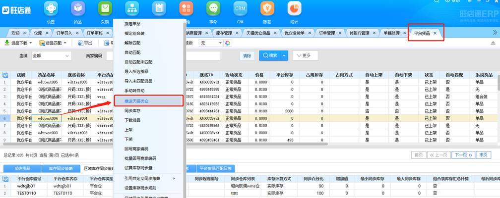Image resolution: width=500 pixels, height=198 pixels.
Task: Show more tabs with double-chevron arrow
Action: coord(495,33)
